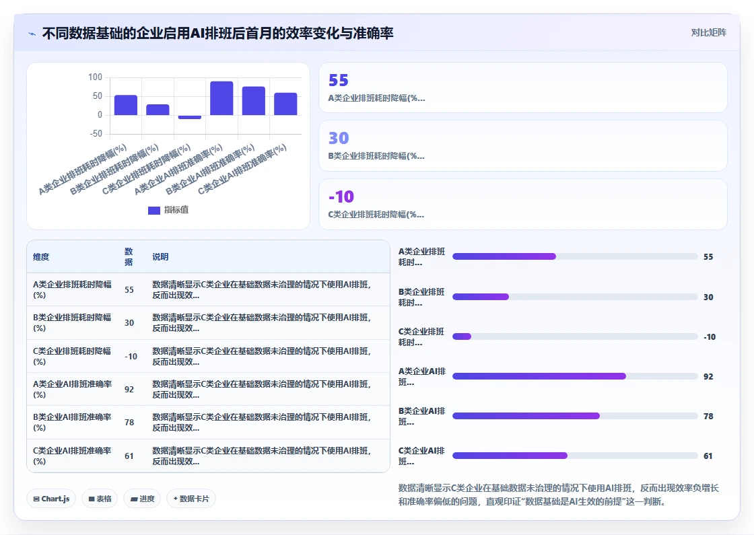This screenshot has width=754, height=535.
Task: Click progress label C类企业AI排班…
Action: click(x=421, y=456)
